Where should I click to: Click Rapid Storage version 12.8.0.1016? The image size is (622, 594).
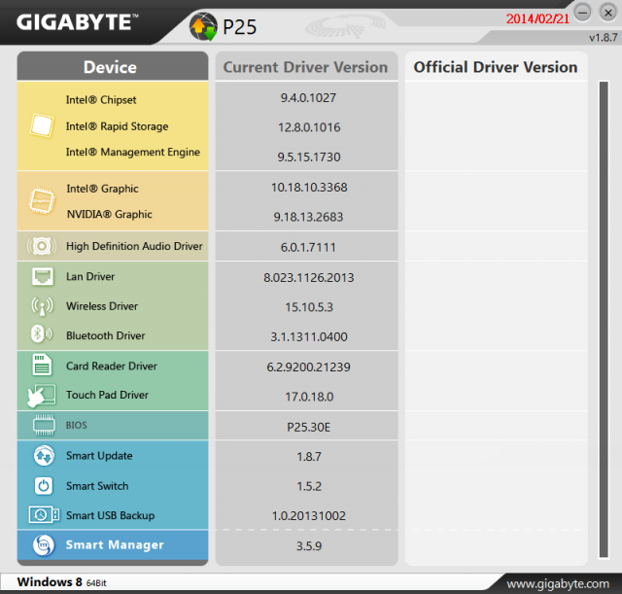309,127
